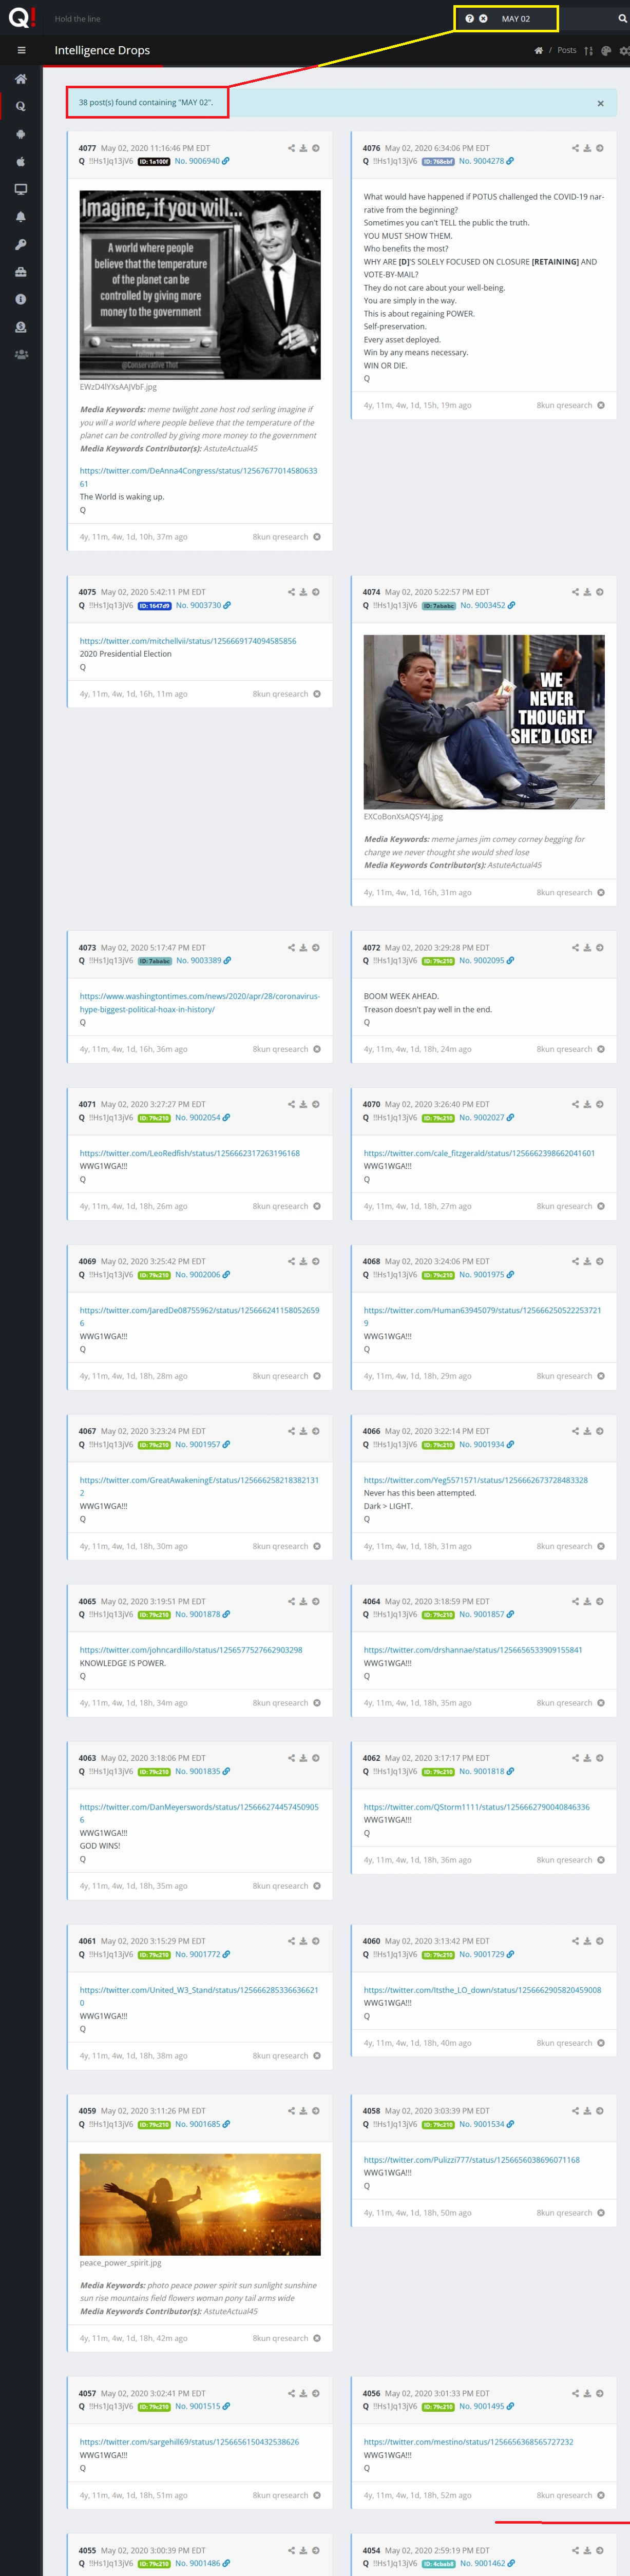Open the Human63945079 Twitter link

click(x=482, y=1316)
